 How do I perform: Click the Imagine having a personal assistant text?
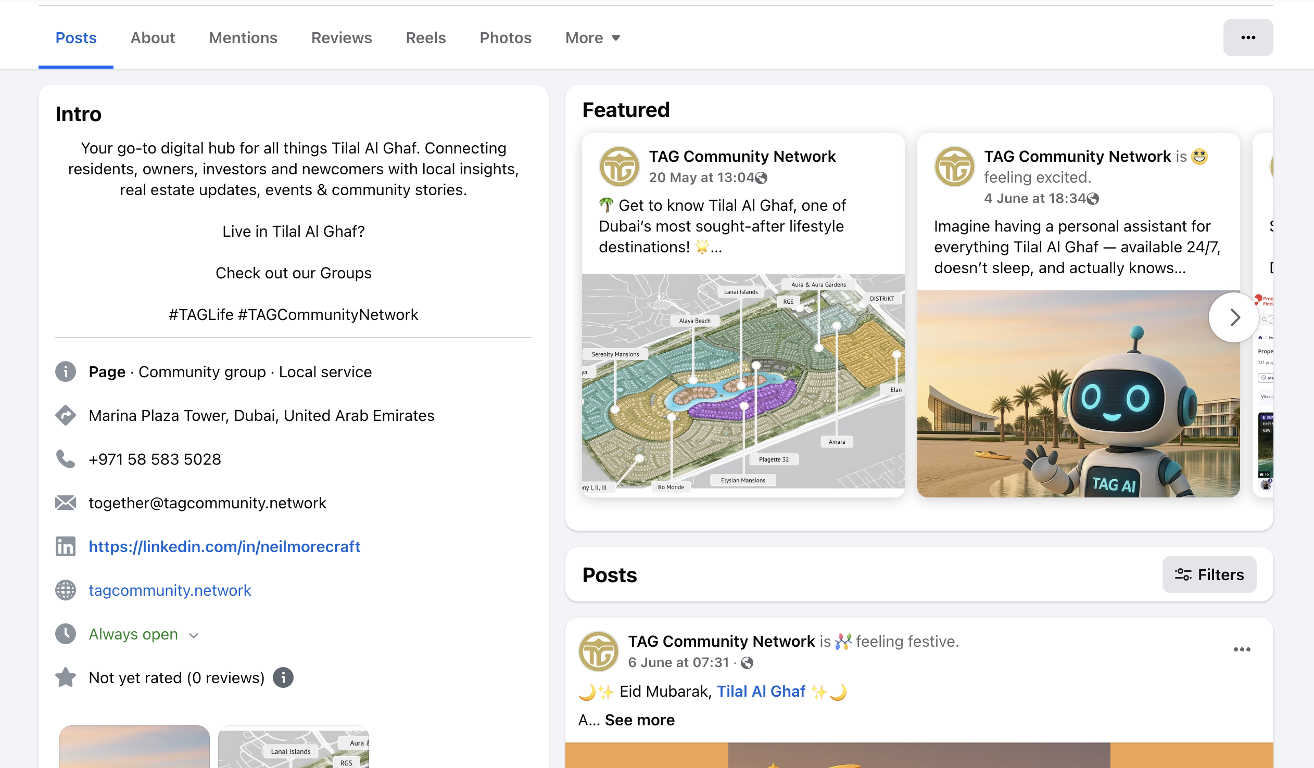[x=1077, y=247]
